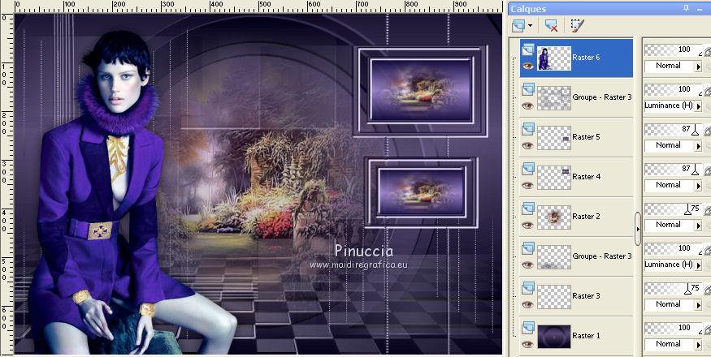
Task: Toggle visibility eye of Raster 3
Action: point(527,304)
